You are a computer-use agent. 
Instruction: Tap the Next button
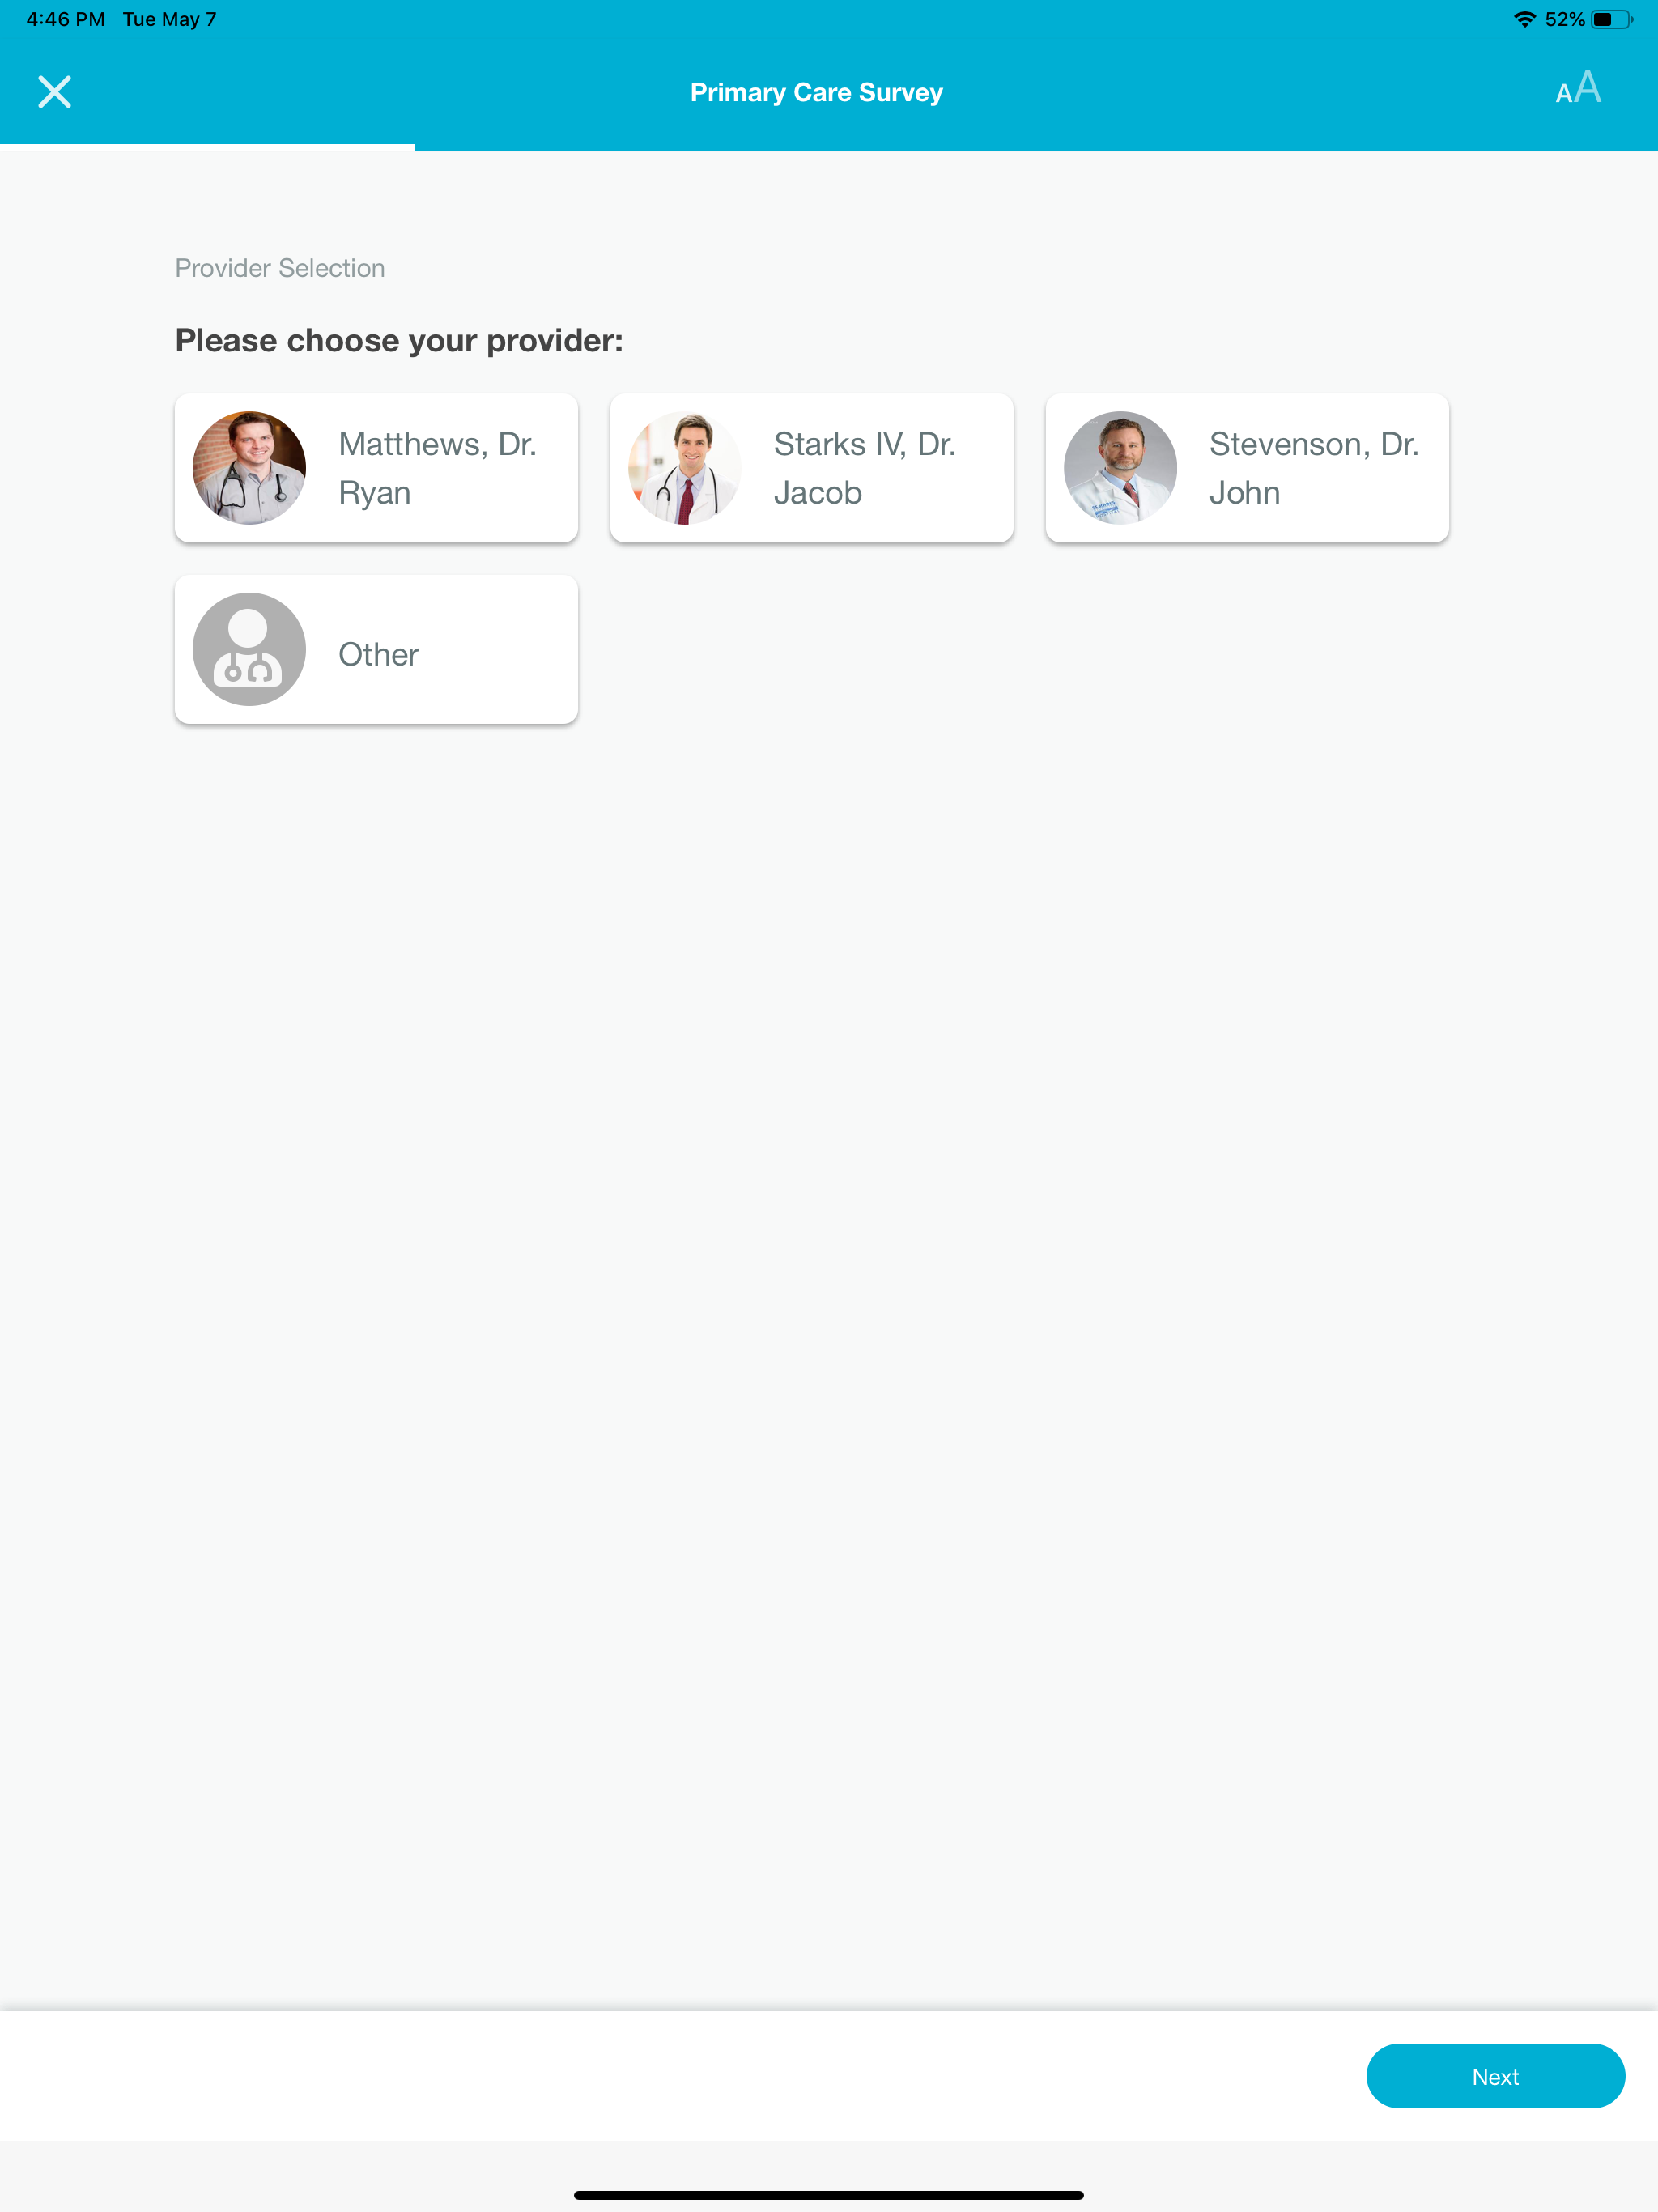point(1495,2076)
